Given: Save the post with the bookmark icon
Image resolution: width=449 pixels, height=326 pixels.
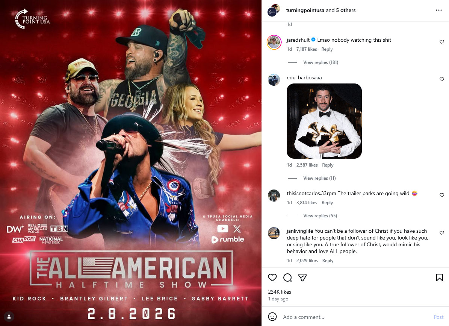Looking at the screenshot, I should [x=440, y=277].
